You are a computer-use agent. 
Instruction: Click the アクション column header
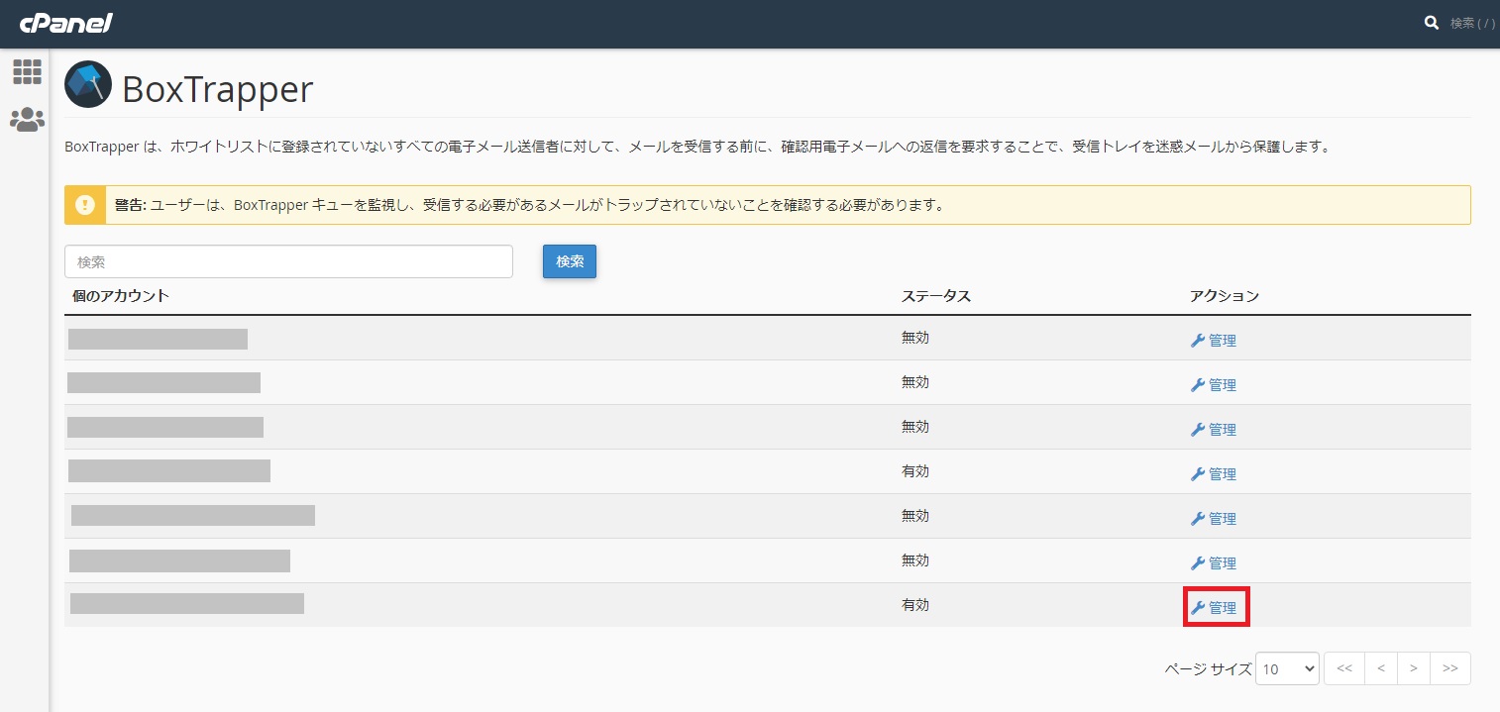(1225, 296)
